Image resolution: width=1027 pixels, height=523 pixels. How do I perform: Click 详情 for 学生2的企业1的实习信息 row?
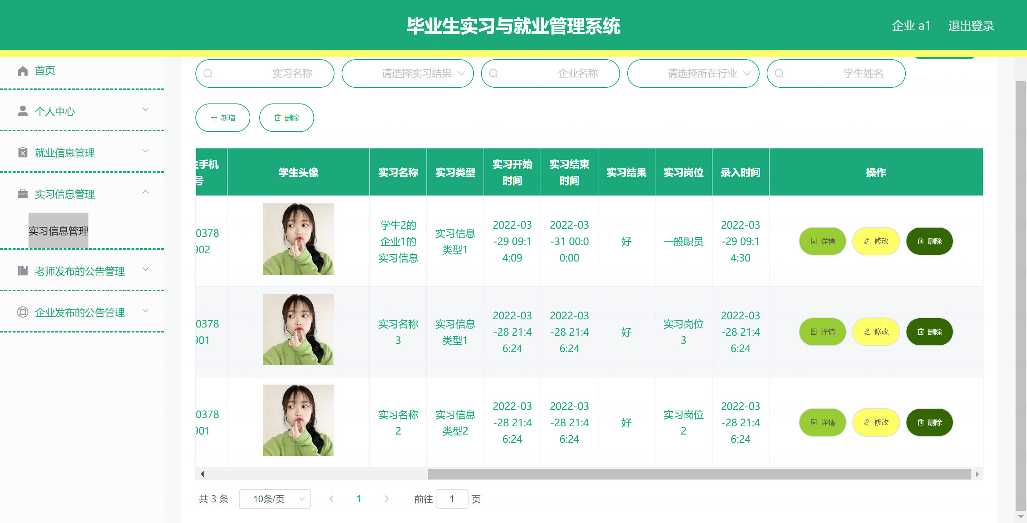coord(822,241)
